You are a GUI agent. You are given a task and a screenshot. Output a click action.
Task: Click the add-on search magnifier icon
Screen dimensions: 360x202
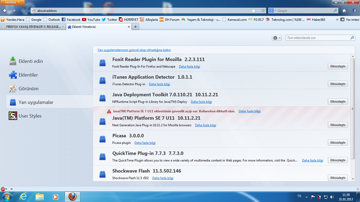pyautogui.click(x=352, y=38)
